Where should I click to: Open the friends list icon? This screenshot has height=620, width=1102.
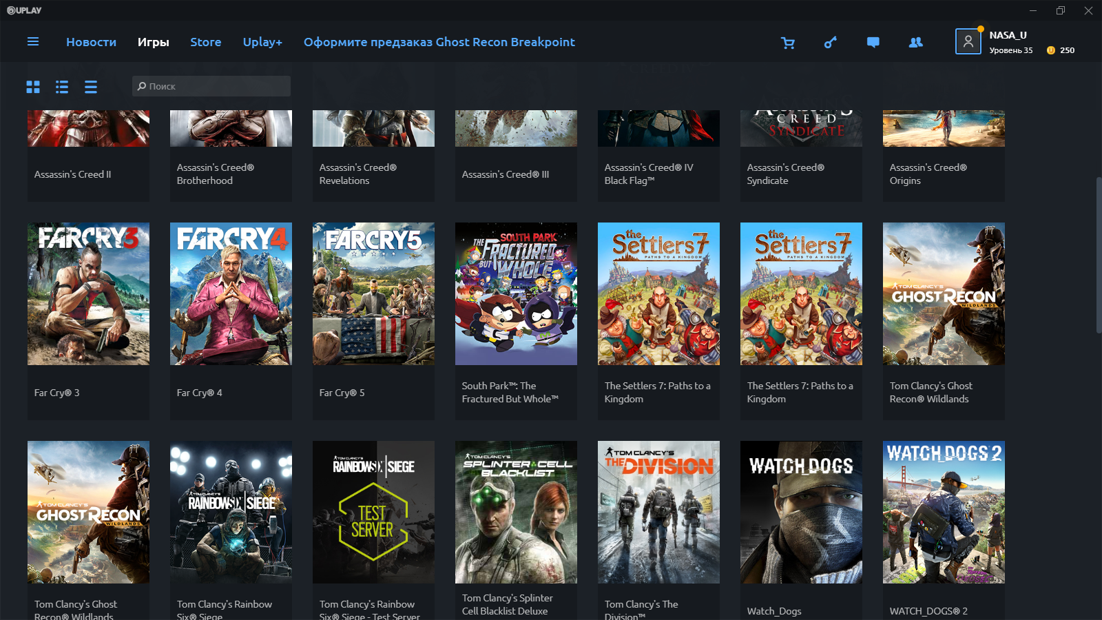click(x=916, y=43)
